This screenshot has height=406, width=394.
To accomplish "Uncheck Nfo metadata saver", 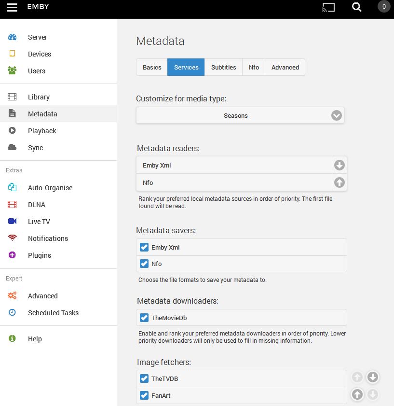I will (144, 264).
